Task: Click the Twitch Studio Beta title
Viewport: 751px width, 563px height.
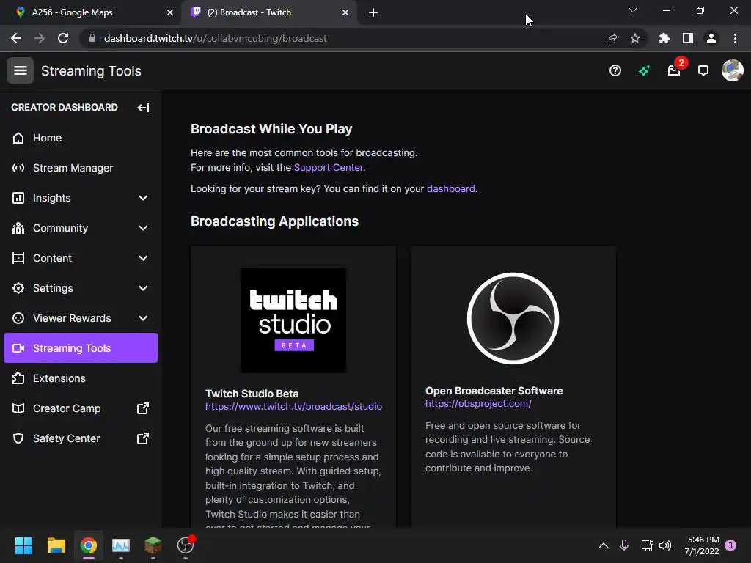Action: tap(252, 394)
